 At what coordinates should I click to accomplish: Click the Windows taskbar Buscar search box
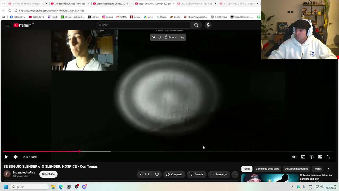point(29,187)
